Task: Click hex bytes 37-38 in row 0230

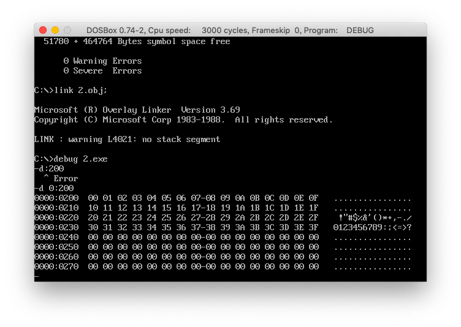Action: (203, 227)
